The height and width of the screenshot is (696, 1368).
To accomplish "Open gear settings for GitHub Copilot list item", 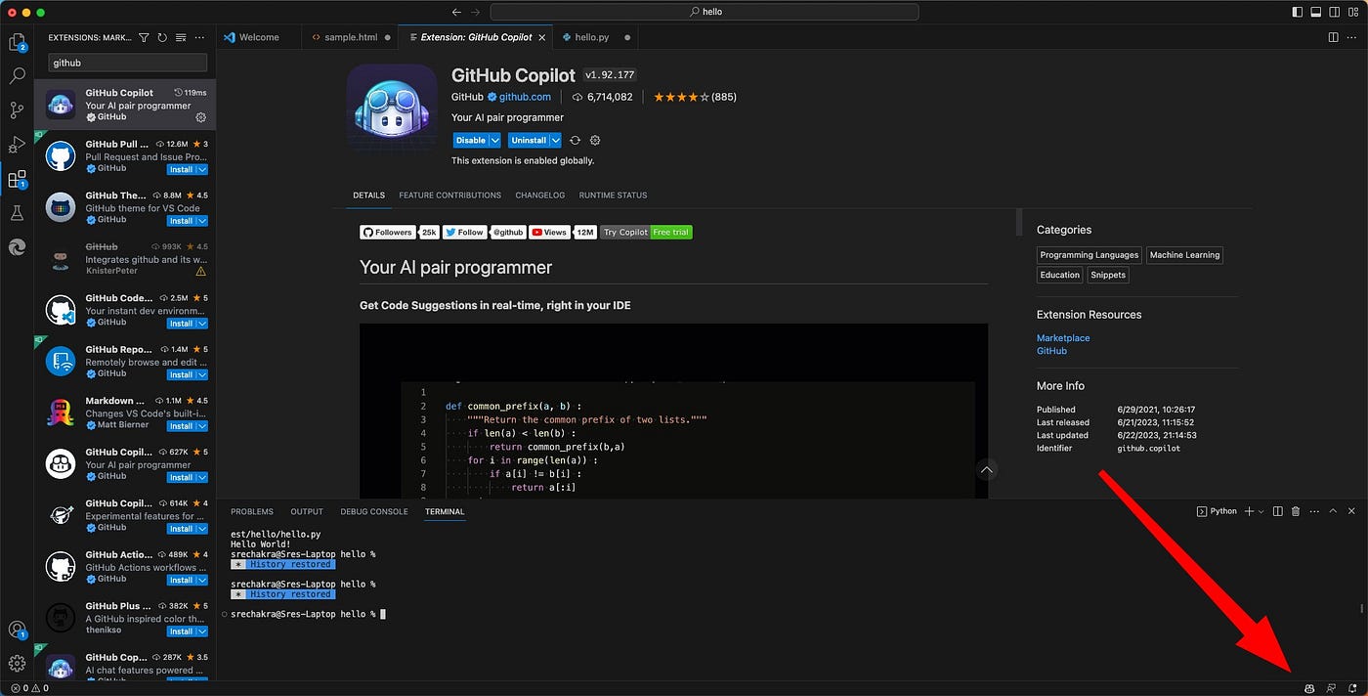I will point(200,117).
